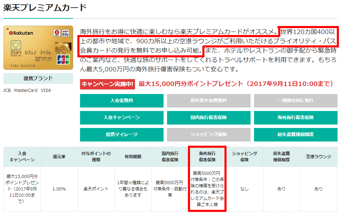Click the 楽天ポイント table cell
This screenshot has height=214, width=340.
96,189
